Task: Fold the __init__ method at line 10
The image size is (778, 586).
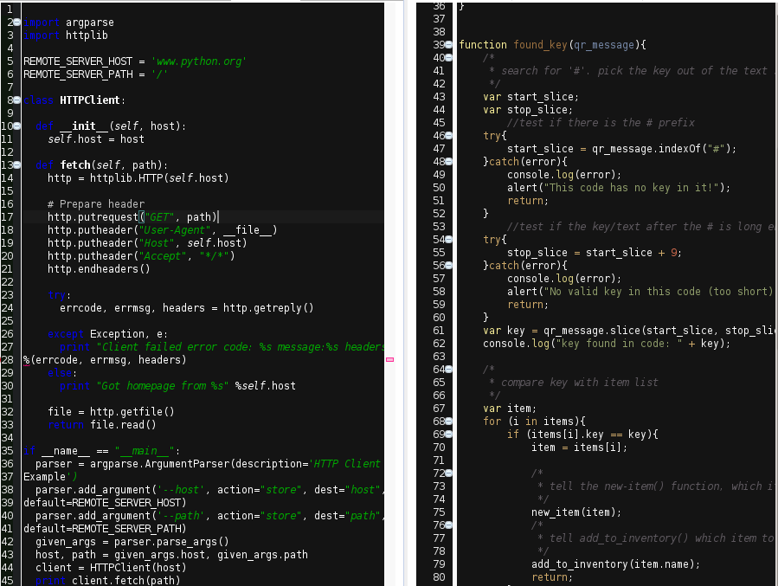Action: (16, 126)
